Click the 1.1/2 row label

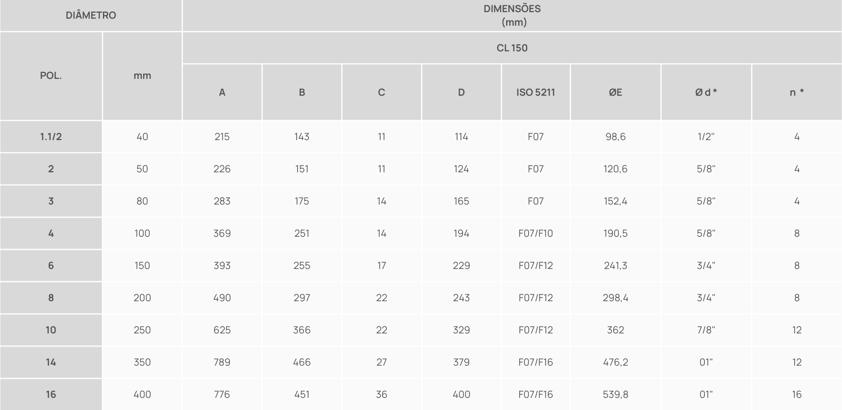(51, 137)
